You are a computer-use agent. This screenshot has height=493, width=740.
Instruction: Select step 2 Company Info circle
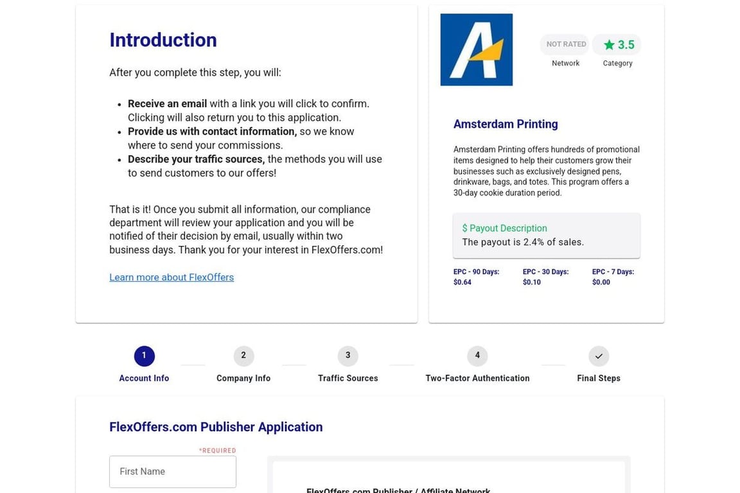pyautogui.click(x=243, y=356)
